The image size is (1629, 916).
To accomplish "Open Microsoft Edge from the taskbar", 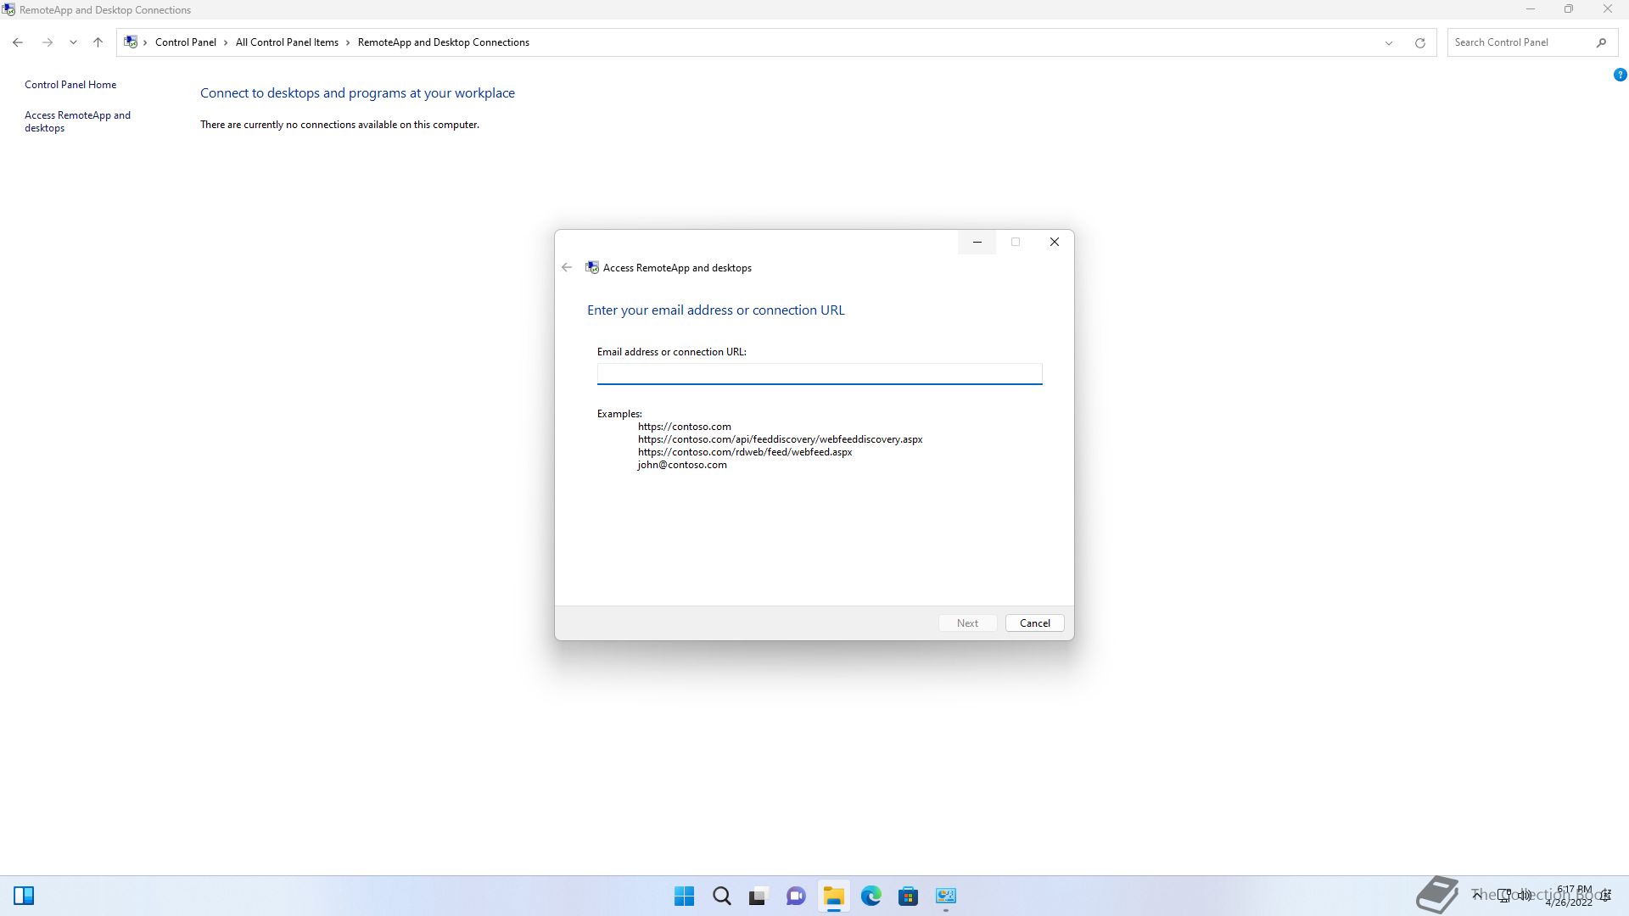I will [x=870, y=896].
